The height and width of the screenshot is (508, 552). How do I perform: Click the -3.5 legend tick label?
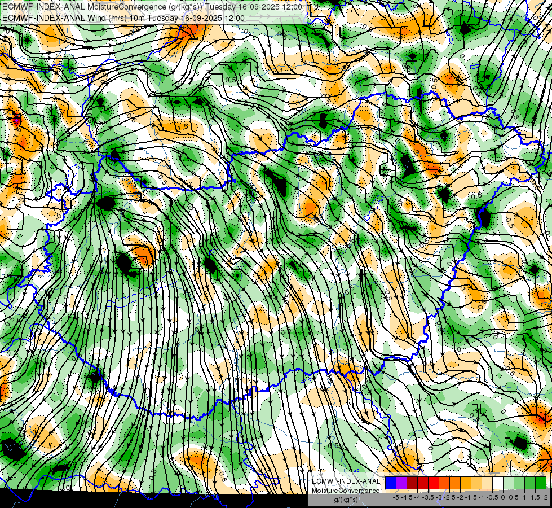click(x=428, y=497)
